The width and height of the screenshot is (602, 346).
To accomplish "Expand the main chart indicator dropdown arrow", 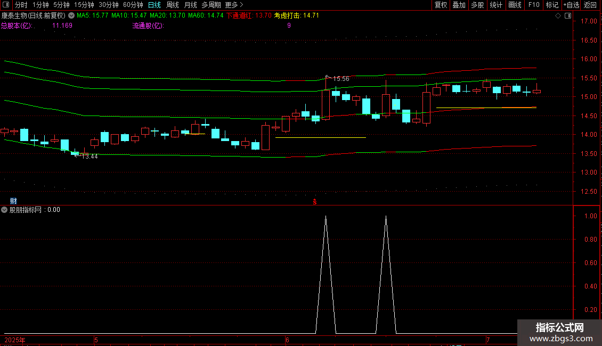I will tap(71, 16).
